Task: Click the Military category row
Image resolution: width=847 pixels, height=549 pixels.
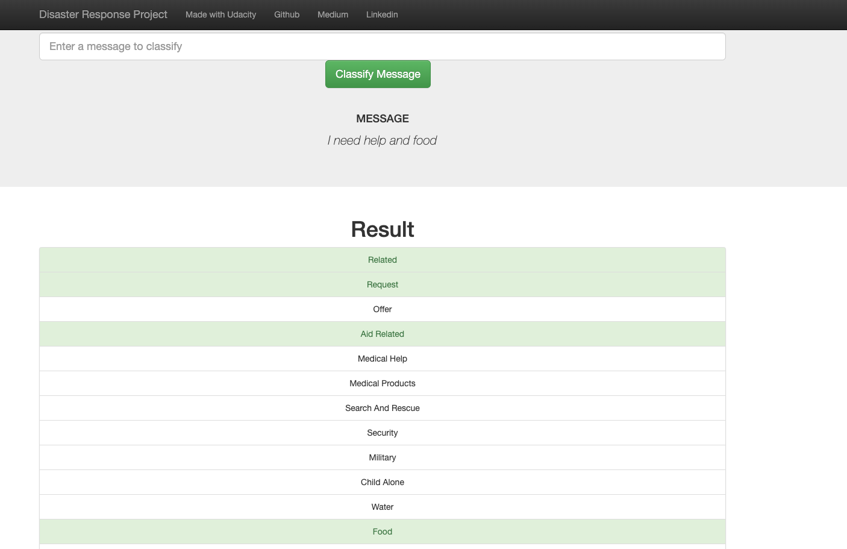Action: click(x=382, y=457)
